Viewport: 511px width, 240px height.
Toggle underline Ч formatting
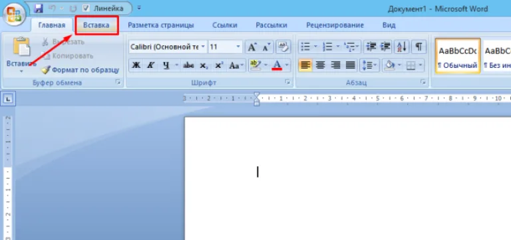166,65
